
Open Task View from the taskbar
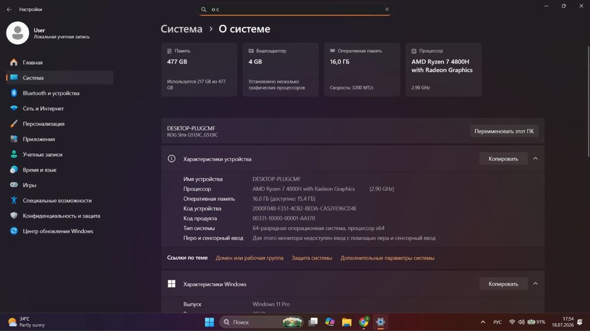tap(313, 322)
